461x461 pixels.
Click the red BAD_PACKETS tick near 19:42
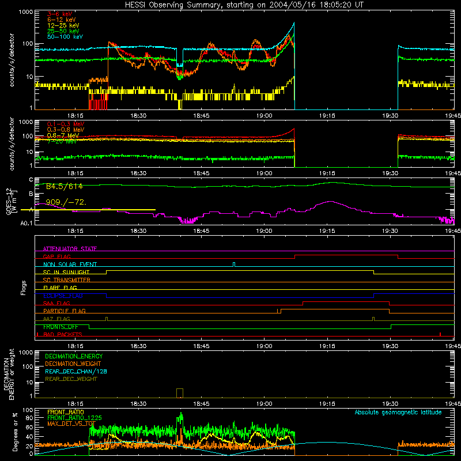440,334
